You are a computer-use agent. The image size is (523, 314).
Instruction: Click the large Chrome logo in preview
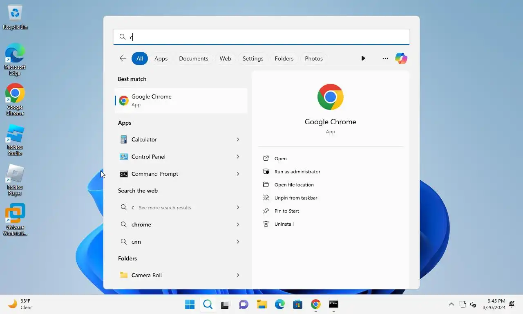coord(331,97)
